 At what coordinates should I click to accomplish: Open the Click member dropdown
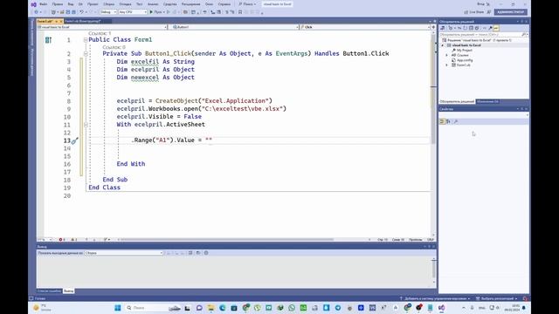[365, 27]
